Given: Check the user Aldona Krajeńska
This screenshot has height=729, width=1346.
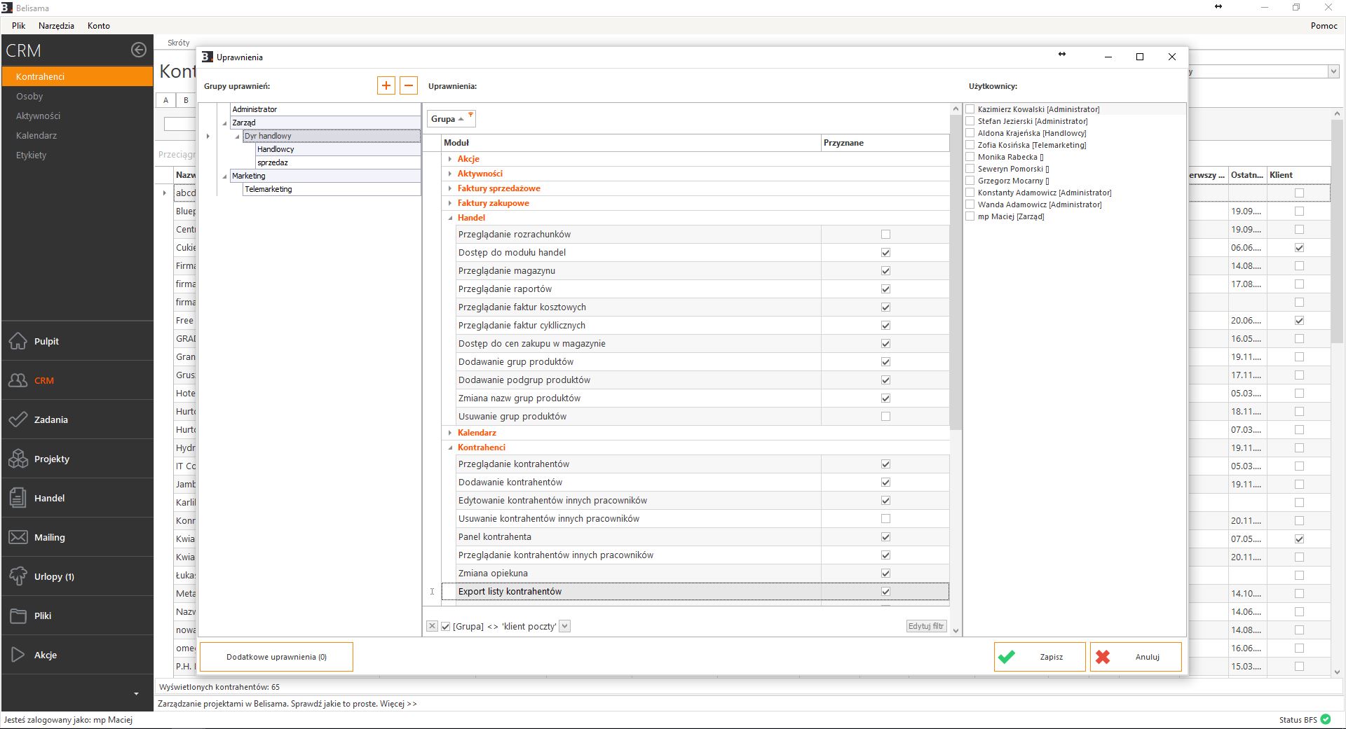Looking at the screenshot, I should [970, 133].
